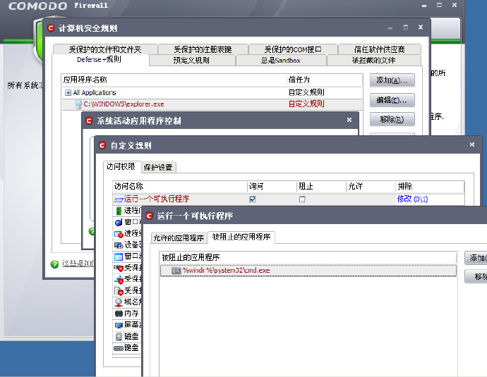Image resolution: width=487 pixels, height=377 pixels.
Task: Click the cmd.exe console icon
Action: pos(176,271)
